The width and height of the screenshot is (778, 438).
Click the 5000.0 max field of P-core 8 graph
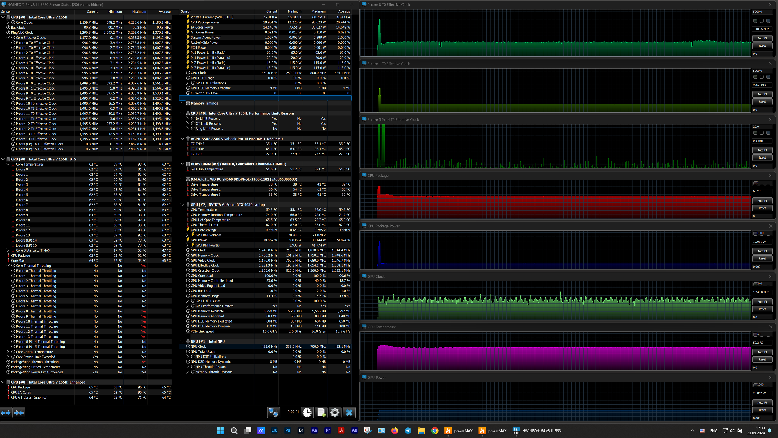click(762, 11)
